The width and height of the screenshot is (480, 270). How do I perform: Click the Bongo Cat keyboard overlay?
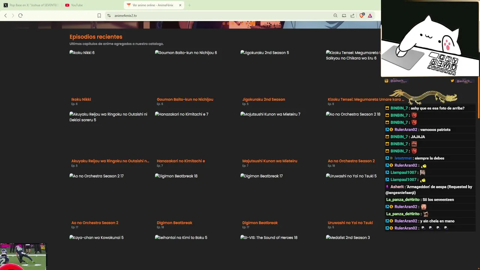[x=430, y=39]
